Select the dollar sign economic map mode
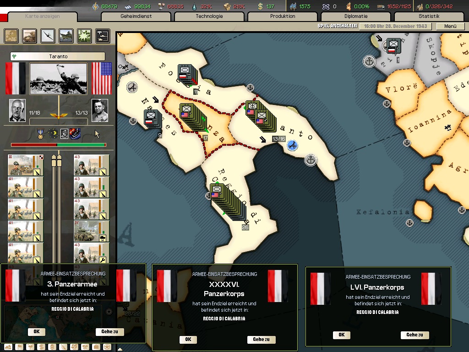This screenshot has height=352, width=469. tap(41, 347)
